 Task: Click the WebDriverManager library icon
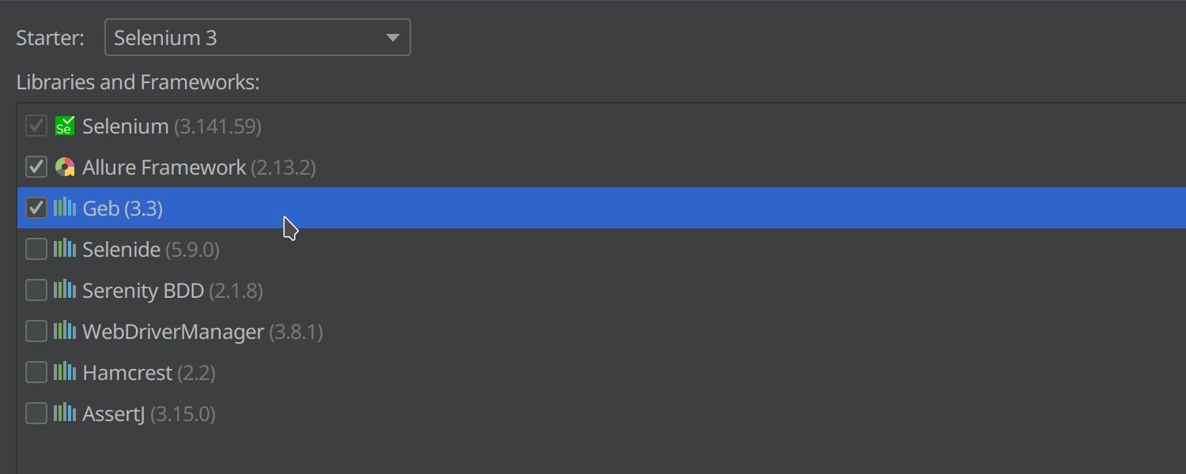tap(62, 331)
